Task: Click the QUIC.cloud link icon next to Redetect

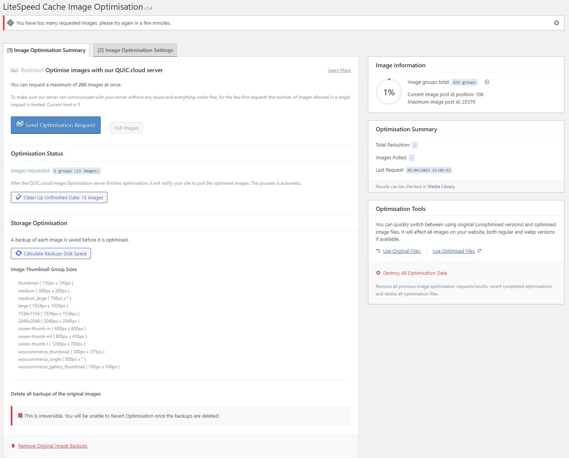Action: coord(14,70)
